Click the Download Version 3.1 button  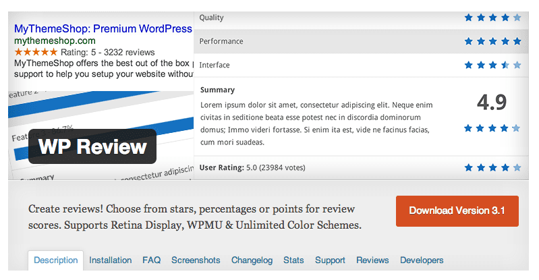pyautogui.click(x=457, y=211)
